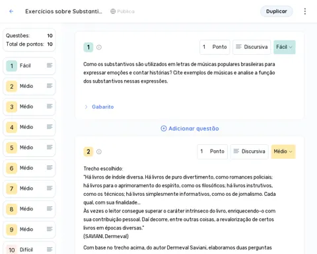
Task: Click the 'Total de pontos: 10' summary
Action: (29, 44)
